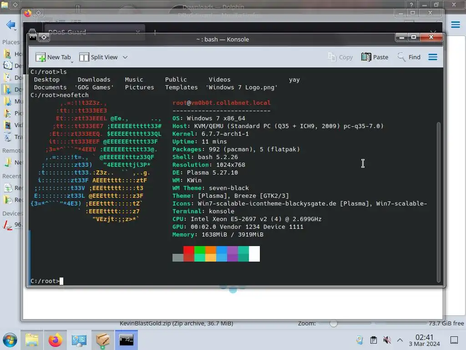
Task: Open the Konsole hamburger menu
Action: point(433,57)
